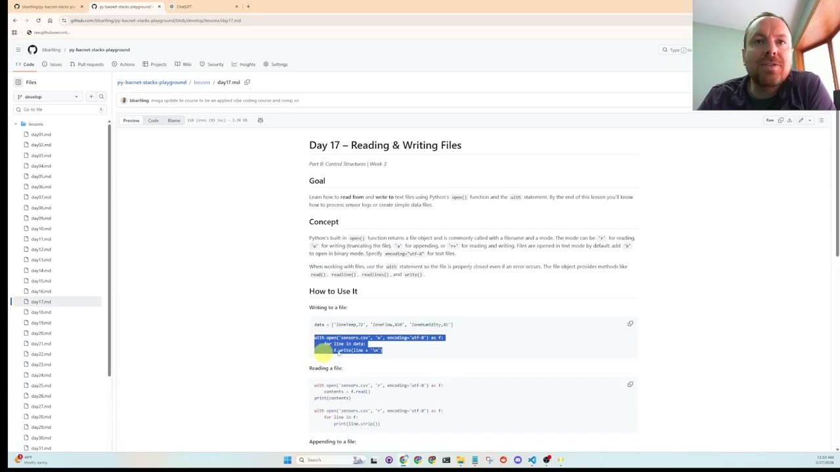The width and height of the screenshot is (840, 472).
Task: Click the main page vertical scrollbar
Action: click(837, 184)
